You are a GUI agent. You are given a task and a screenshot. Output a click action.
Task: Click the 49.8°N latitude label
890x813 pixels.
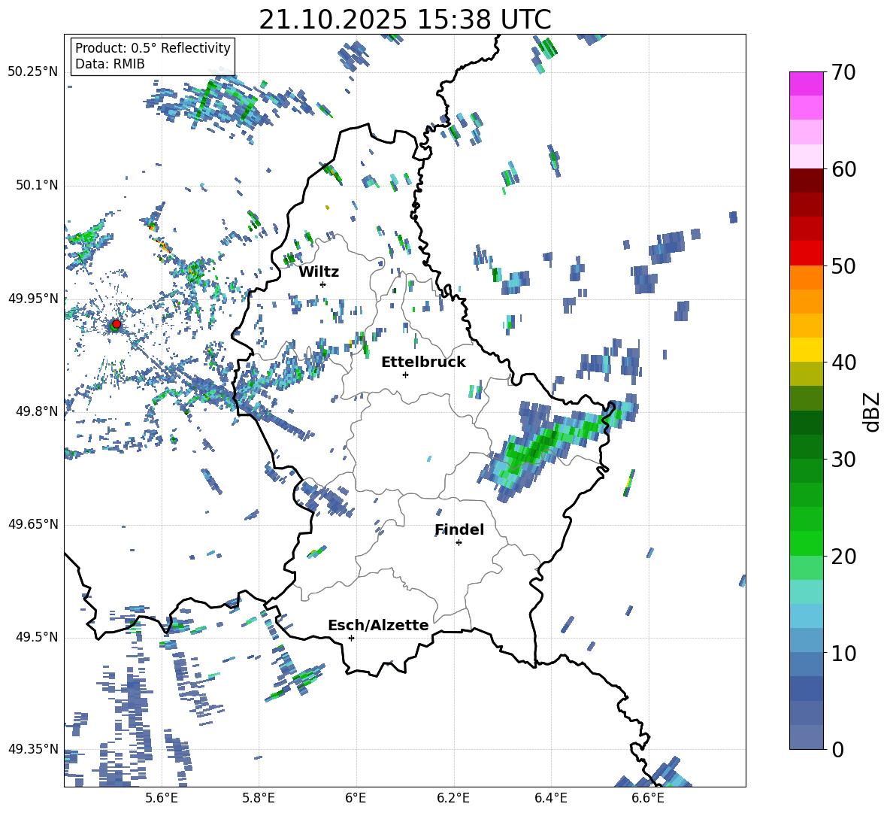(37, 411)
